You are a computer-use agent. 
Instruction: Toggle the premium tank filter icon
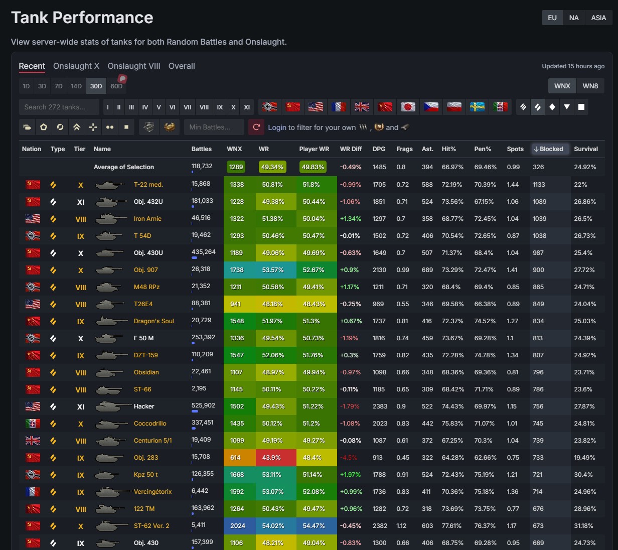click(x=149, y=127)
